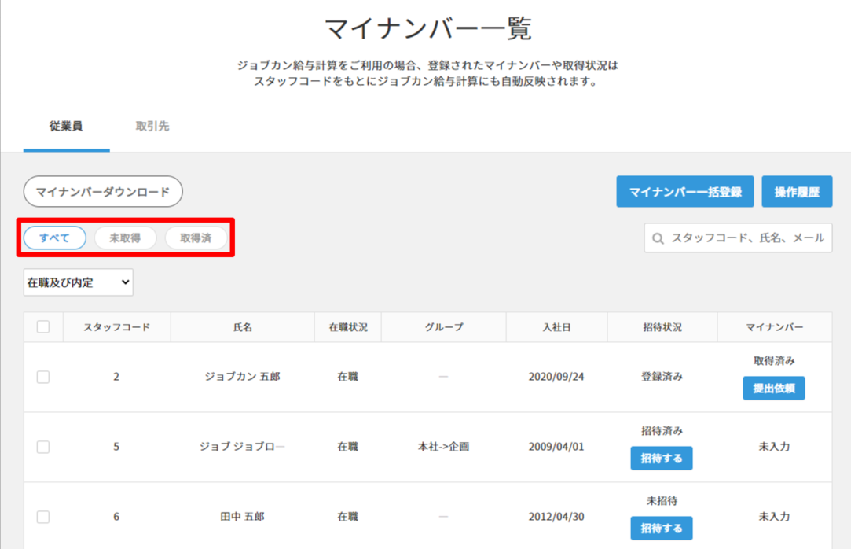Select the すべて filter
This screenshot has width=851, height=549.
click(55, 238)
